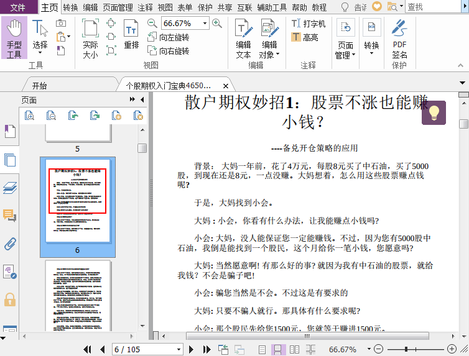Viewport: 469px width, 356px height.
Task: Insert page icon in the Pages panel
Action: click(116, 116)
